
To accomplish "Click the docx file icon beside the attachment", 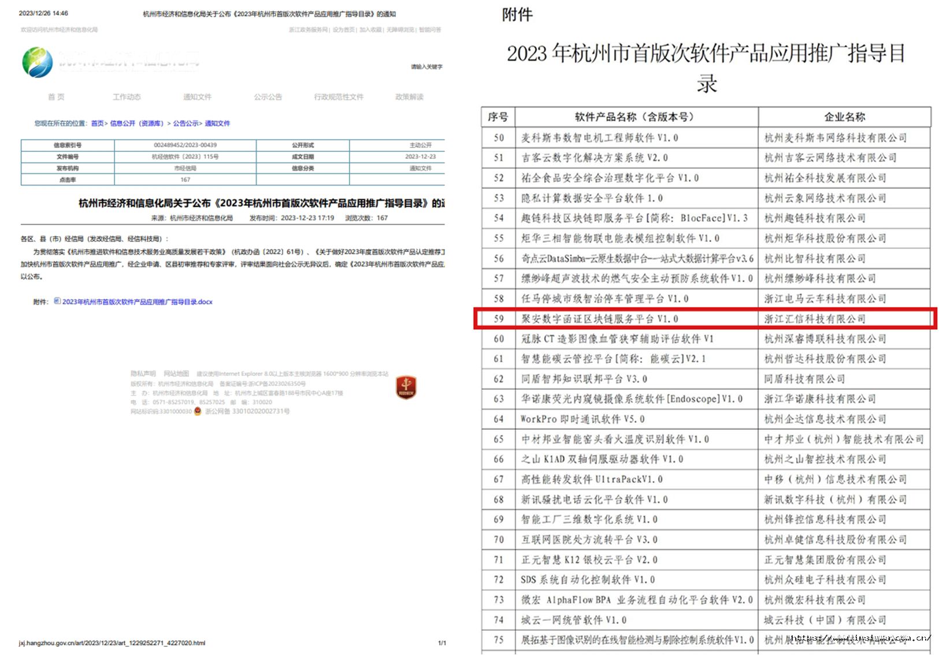I will [x=57, y=301].
